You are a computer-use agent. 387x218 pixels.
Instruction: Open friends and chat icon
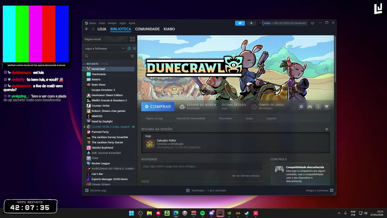coord(332,190)
